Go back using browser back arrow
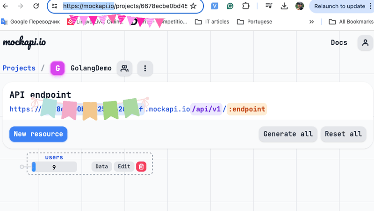 click(x=6, y=6)
